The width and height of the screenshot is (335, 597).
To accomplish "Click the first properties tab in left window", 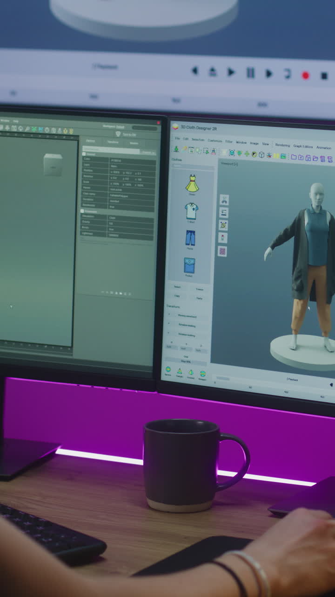I will 91,140.
